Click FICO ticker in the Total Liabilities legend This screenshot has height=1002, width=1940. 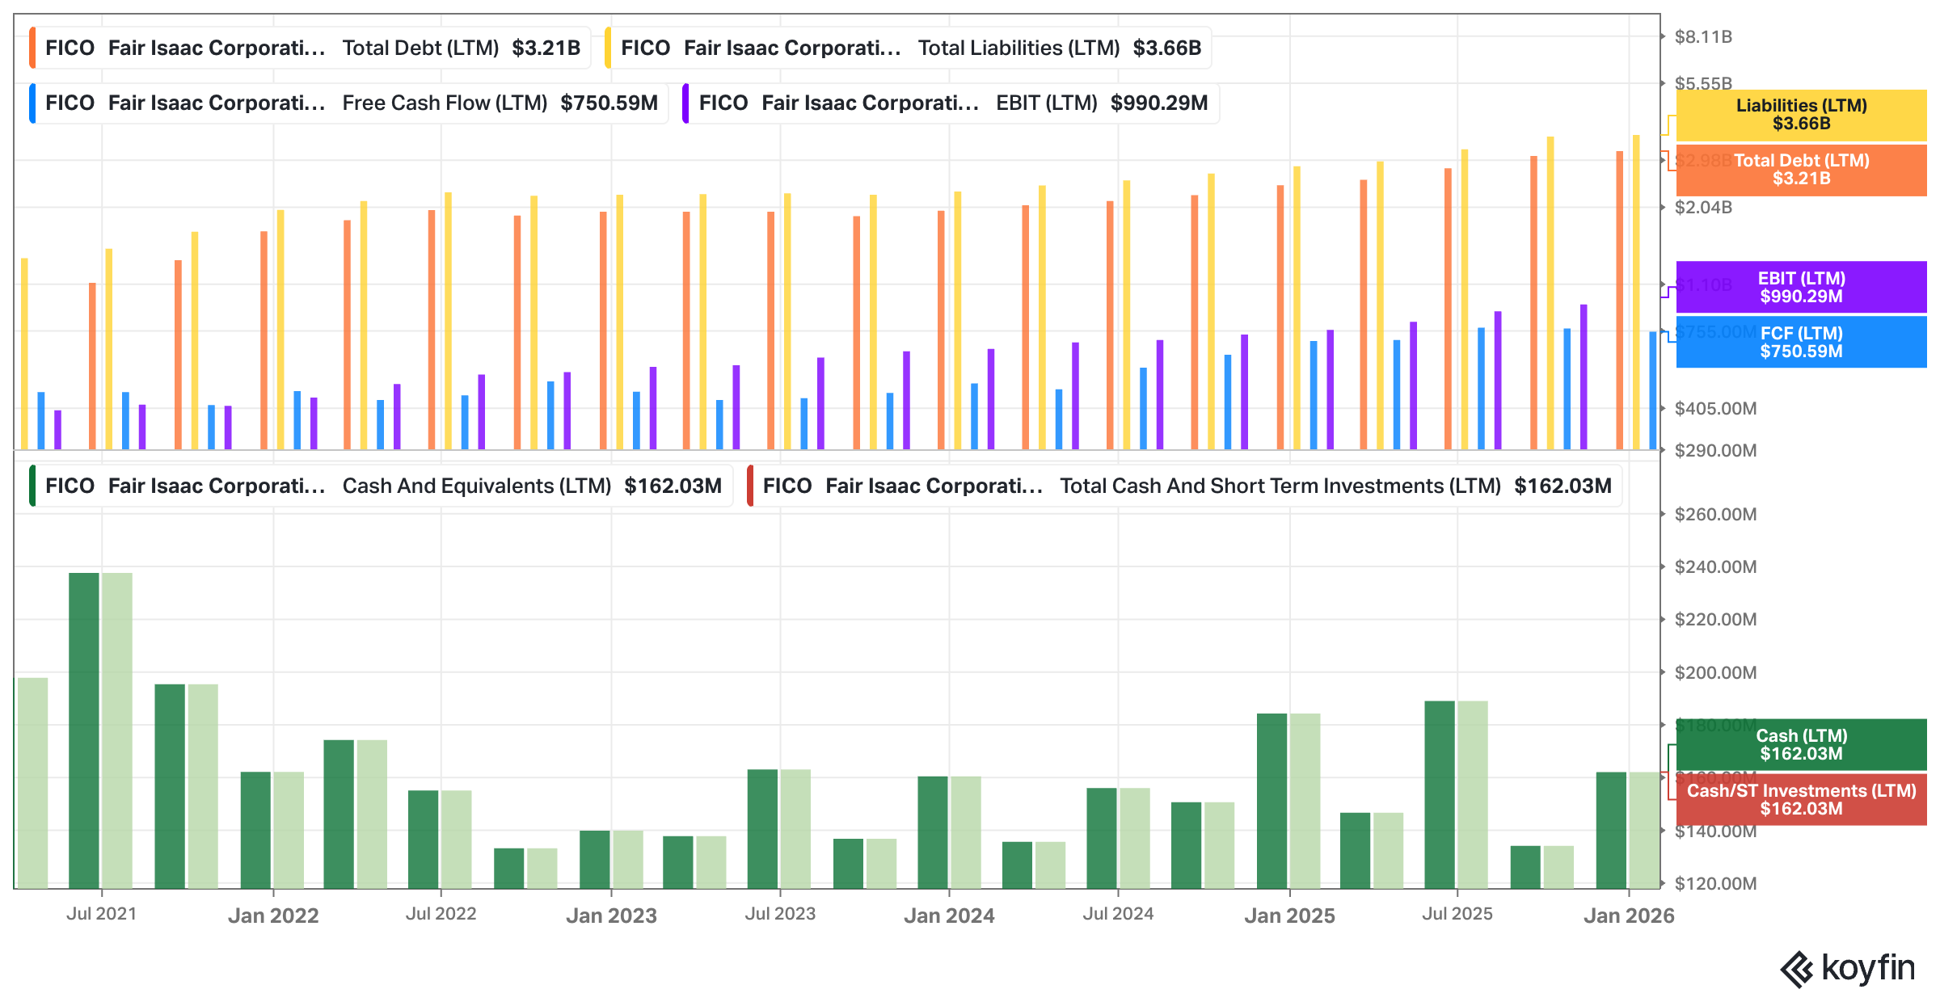click(x=646, y=48)
